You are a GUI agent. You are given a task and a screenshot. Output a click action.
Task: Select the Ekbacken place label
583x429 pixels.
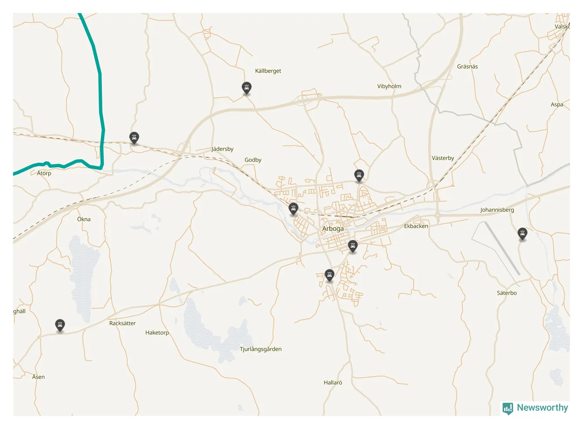point(416,226)
